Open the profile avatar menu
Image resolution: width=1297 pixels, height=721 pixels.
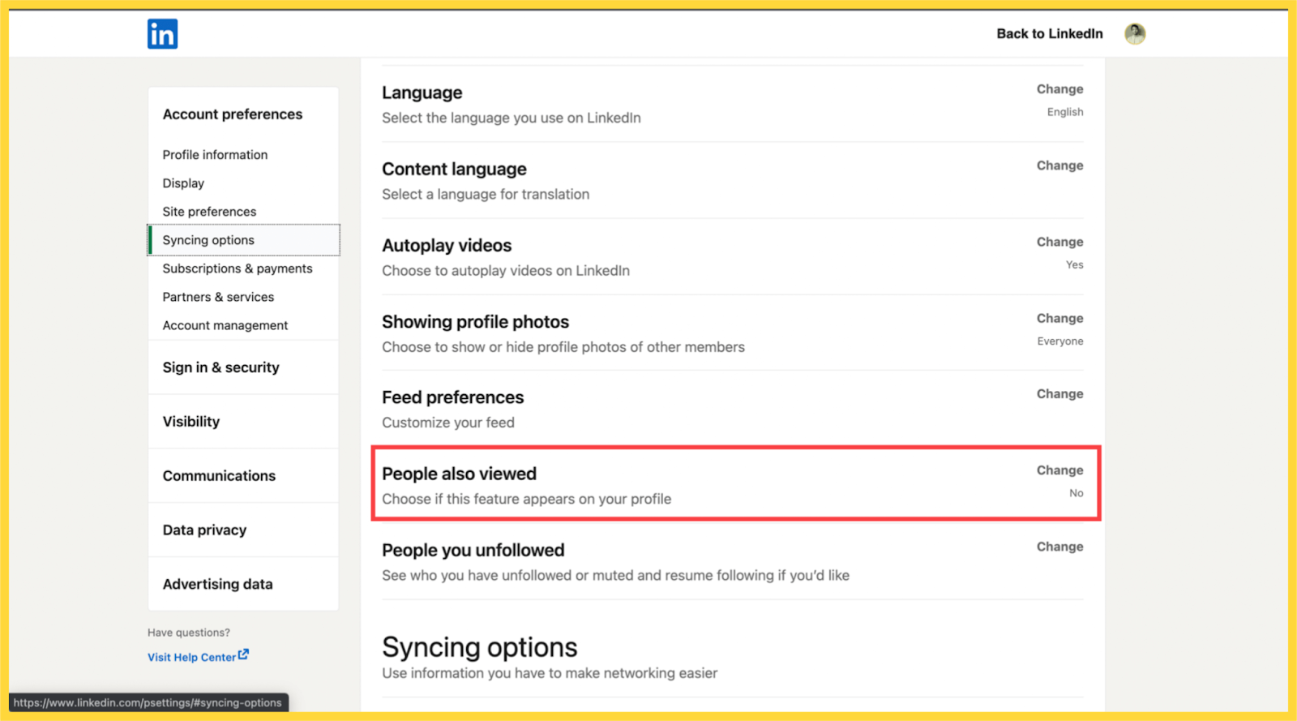click(x=1135, y=33)
